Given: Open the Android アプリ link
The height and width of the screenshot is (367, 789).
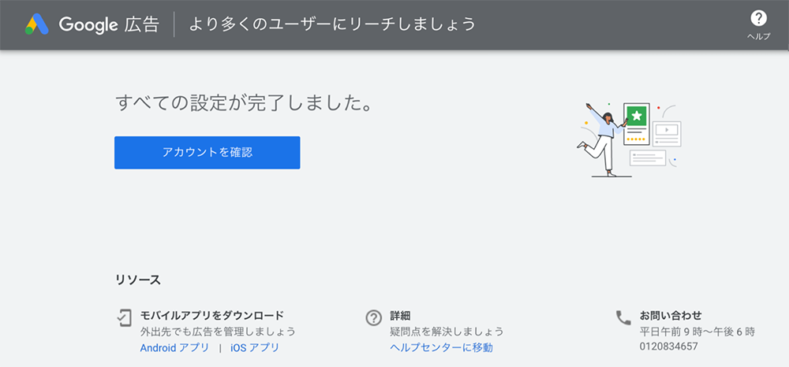Looking at the screenshot, I should tap(174, 347).
